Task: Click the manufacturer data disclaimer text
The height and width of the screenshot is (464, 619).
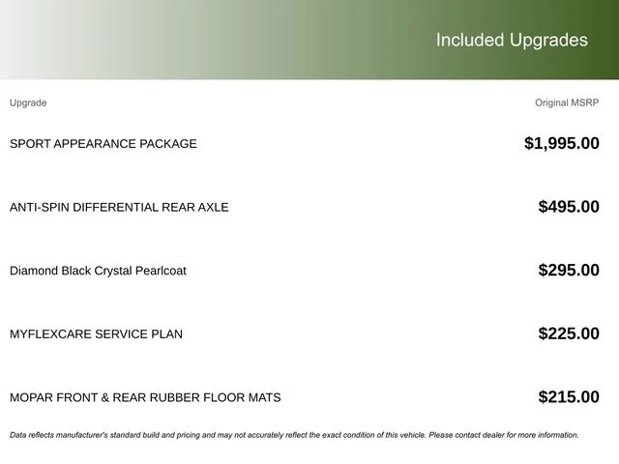Action: tap(294, 435)
